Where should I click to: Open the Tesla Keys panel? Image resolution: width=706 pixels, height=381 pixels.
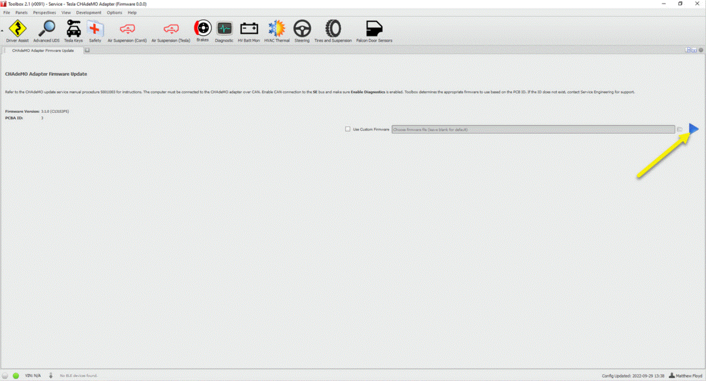tap(73, 32)
